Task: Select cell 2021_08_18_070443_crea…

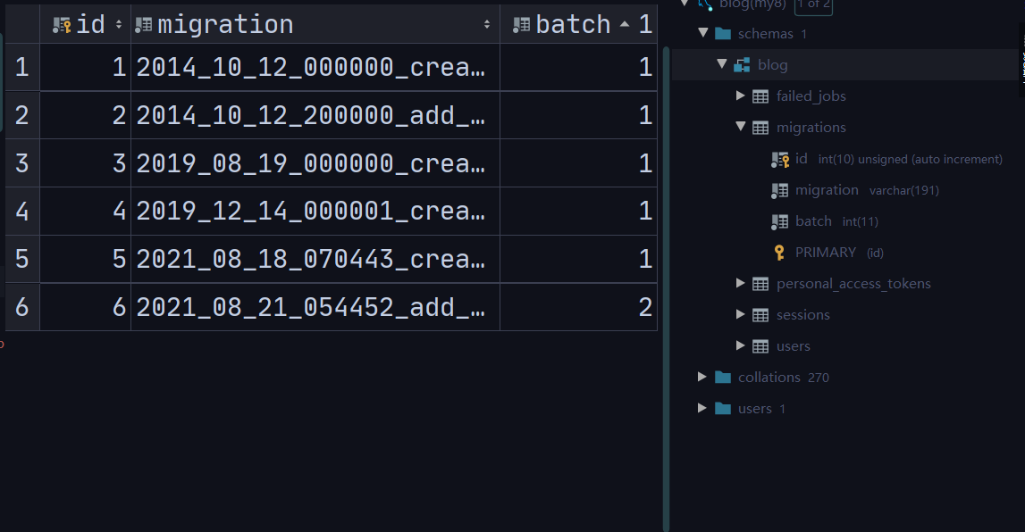Action: [315, 259]
